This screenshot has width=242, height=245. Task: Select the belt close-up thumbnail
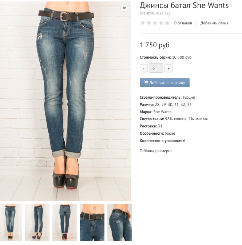click(x=92, y=222)
